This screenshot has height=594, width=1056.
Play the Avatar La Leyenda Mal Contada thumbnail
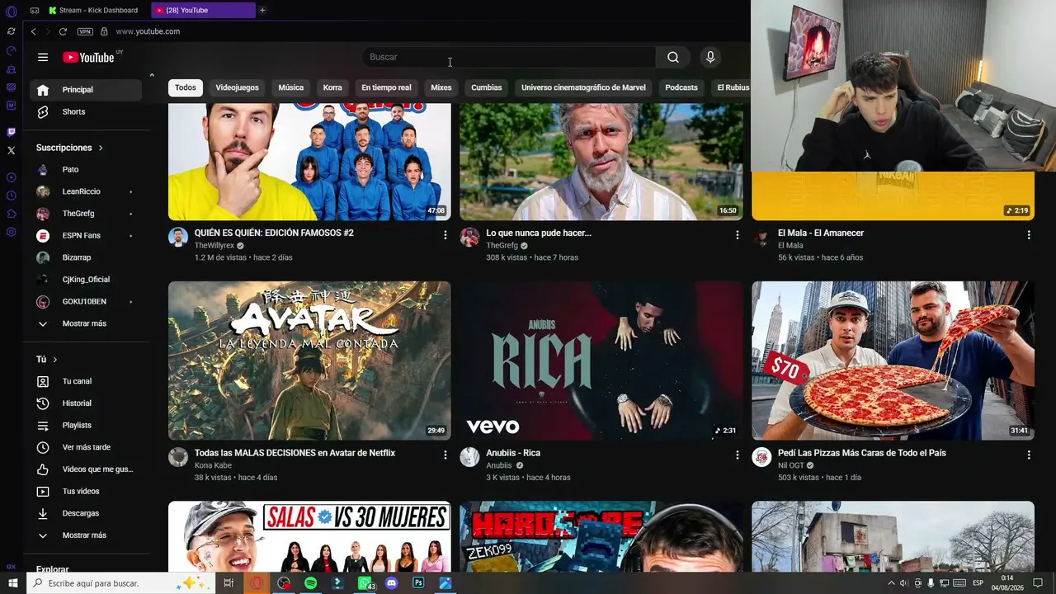pos(309,361)
